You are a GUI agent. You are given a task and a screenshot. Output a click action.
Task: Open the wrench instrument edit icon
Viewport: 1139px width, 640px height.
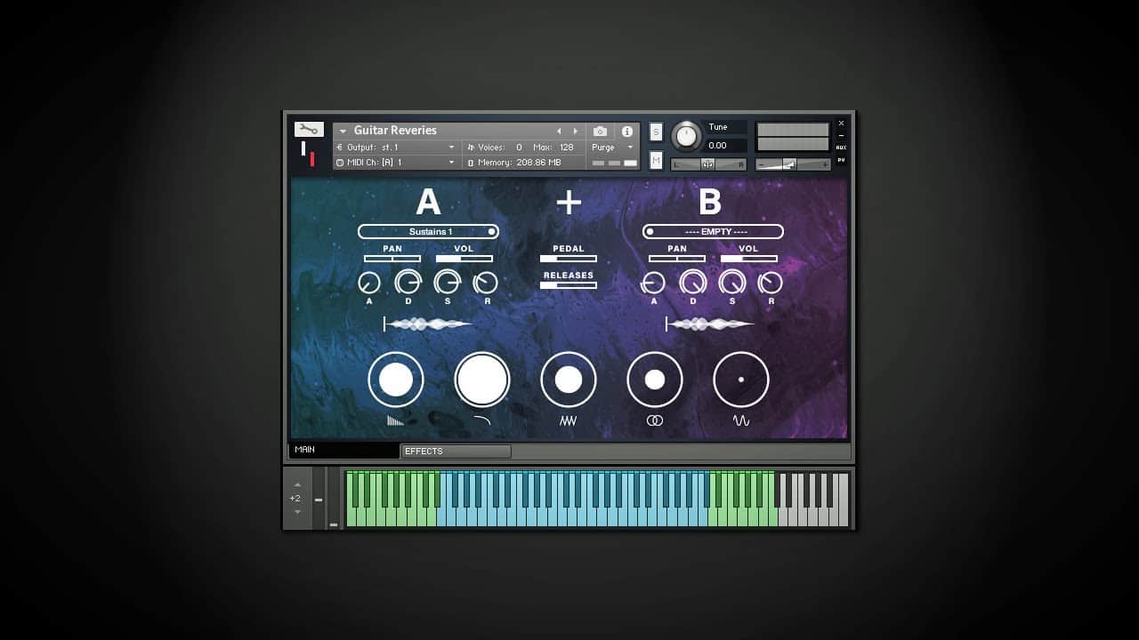pos(309,130)
